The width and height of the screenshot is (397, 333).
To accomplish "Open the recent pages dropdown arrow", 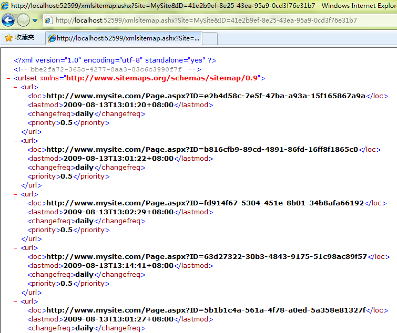I will point(35,20).
